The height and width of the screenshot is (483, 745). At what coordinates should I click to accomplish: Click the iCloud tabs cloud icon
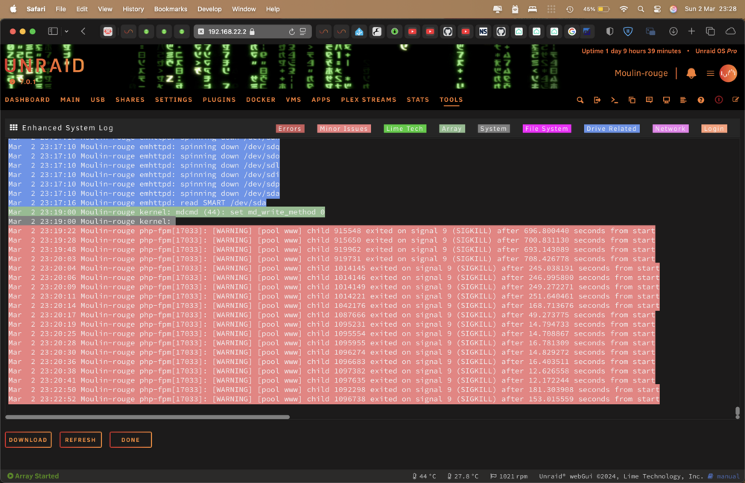[x=730, y=31]
